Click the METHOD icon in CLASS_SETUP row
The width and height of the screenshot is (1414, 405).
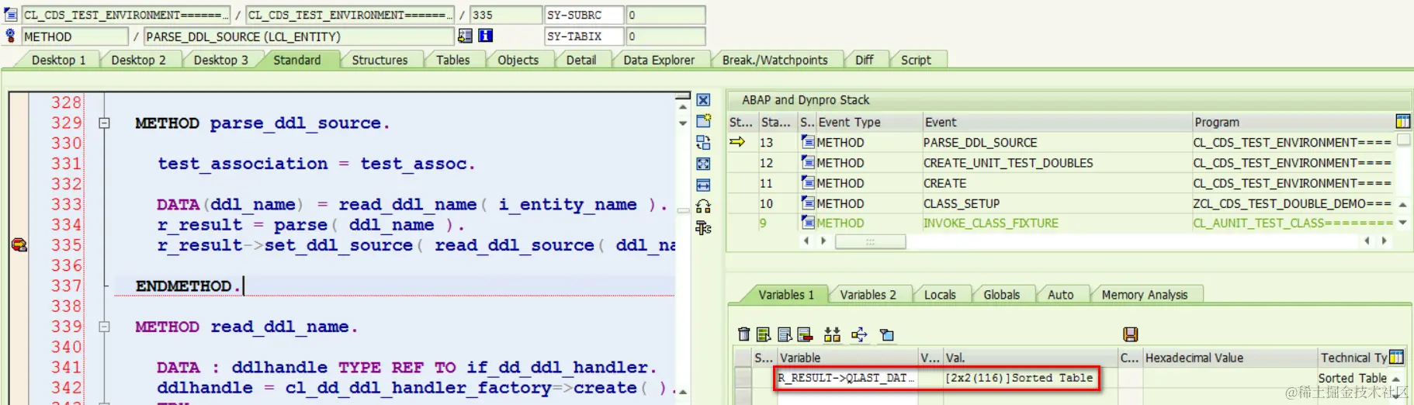pyautogui.click(x=808, y=202)
